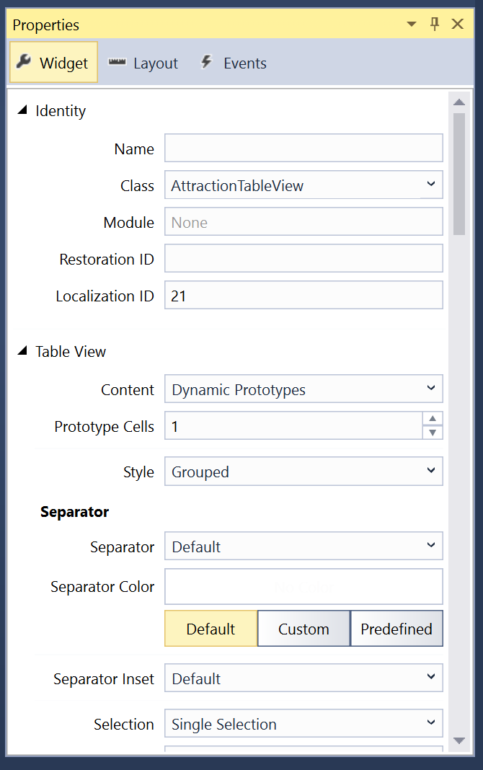Select Predefined separator color mode
The height and width of the screenshot is (770, 483).
pos(396,628)
